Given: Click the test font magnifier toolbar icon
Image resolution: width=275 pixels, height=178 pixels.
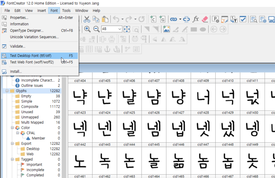Looking at the screenshot, I should [x=254, y=19].
